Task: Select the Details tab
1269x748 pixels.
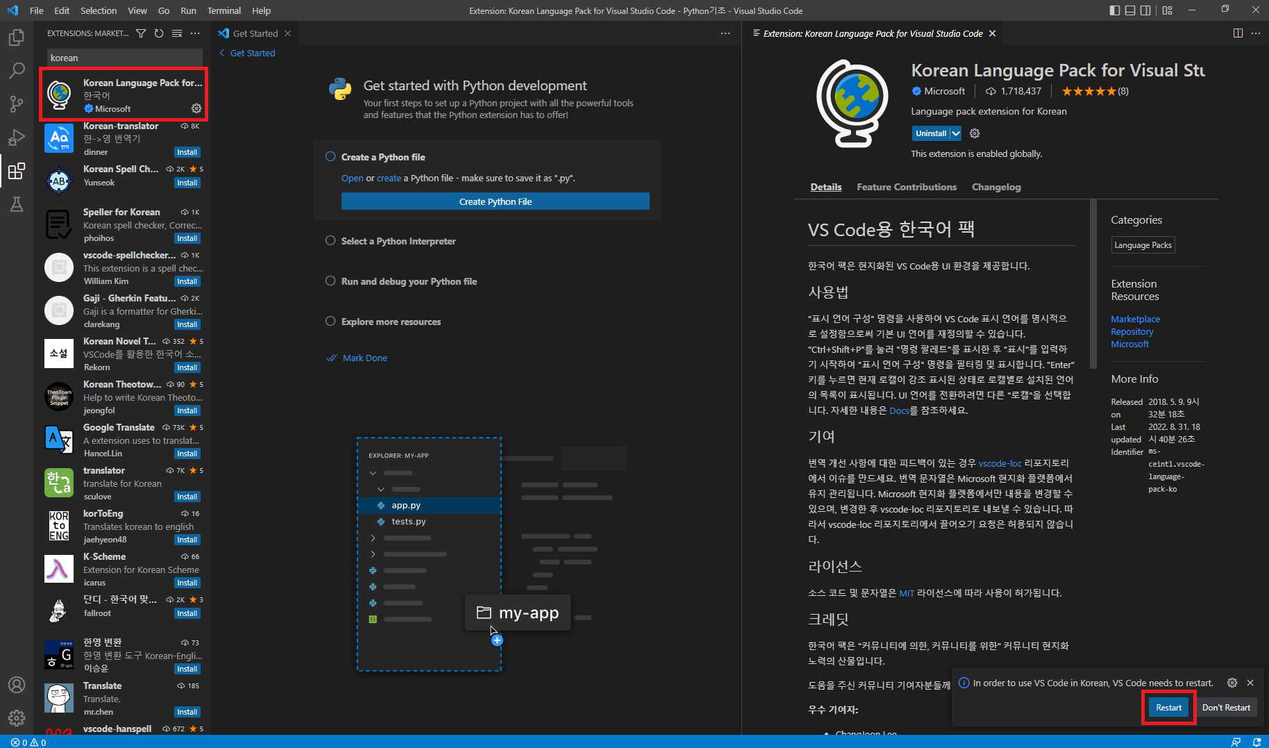Action: pos(826,187)
